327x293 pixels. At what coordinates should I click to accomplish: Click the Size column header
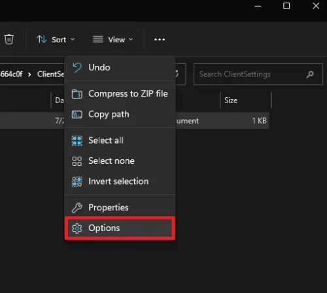point(246,100)
